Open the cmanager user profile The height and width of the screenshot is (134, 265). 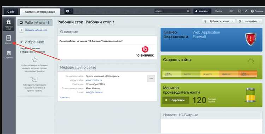(x=202, y=11)
